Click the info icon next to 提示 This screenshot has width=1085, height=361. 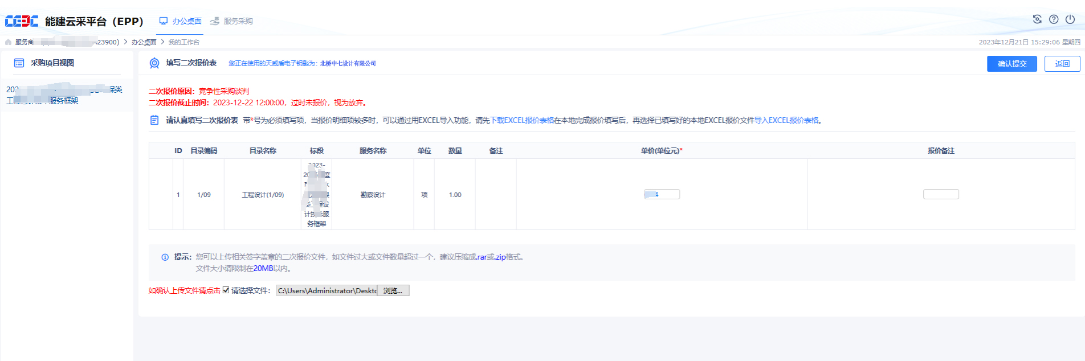165,257
